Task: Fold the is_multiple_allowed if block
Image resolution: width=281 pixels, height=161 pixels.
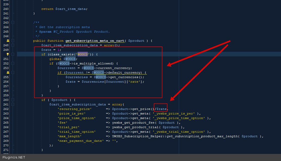Action: point(13,63)
